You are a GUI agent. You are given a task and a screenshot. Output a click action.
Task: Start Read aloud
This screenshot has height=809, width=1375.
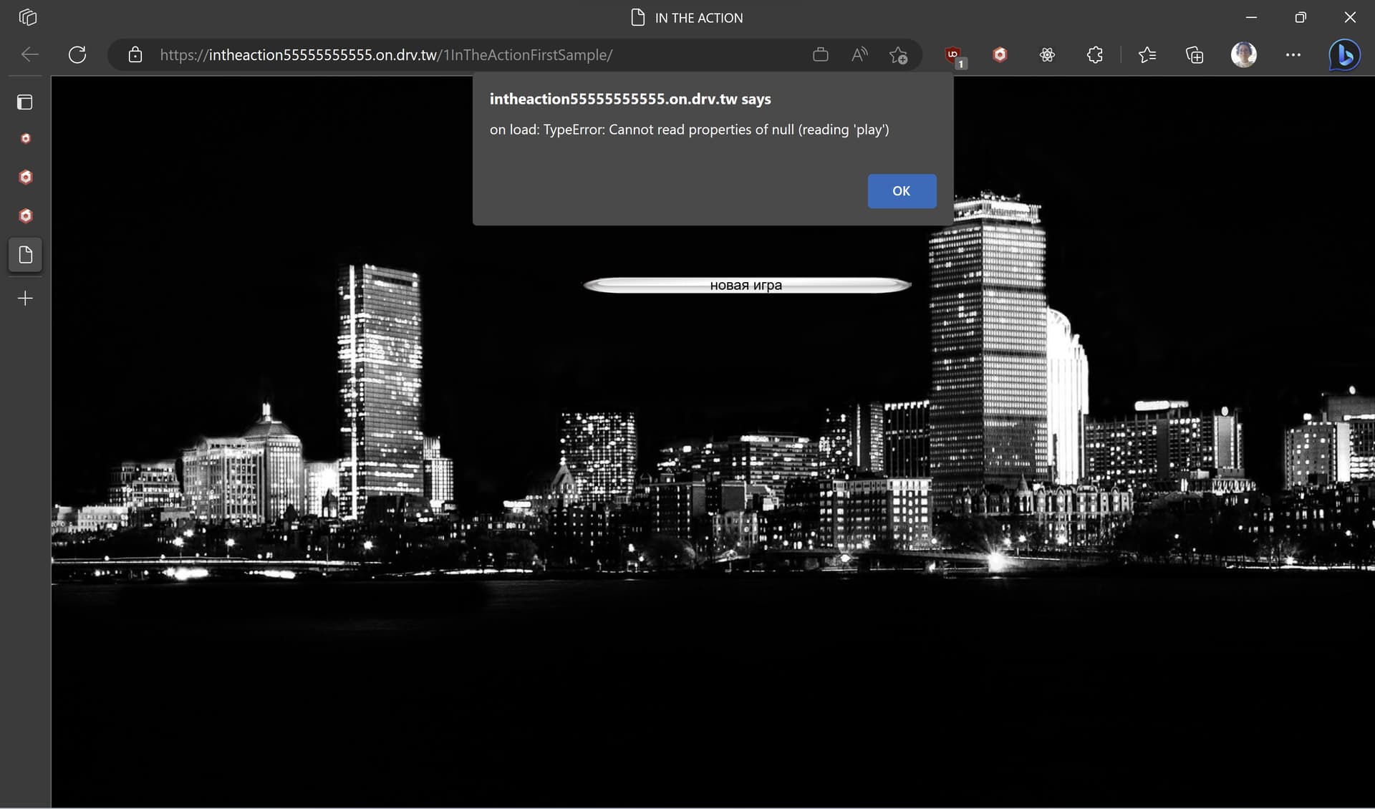859,55
